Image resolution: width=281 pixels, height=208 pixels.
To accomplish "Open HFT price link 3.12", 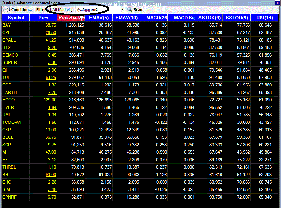I will 52,160.
